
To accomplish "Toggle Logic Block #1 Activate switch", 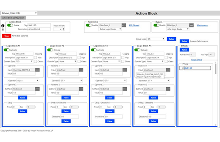I will 7,50.
